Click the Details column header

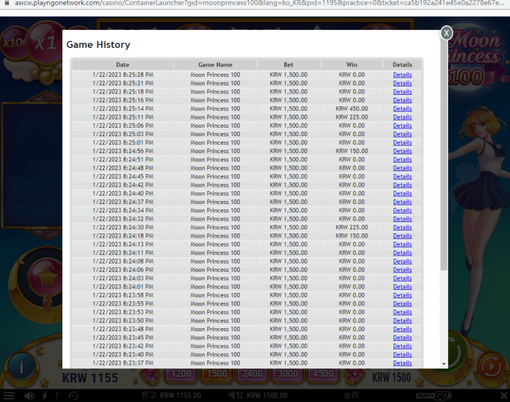click(403, 65)
